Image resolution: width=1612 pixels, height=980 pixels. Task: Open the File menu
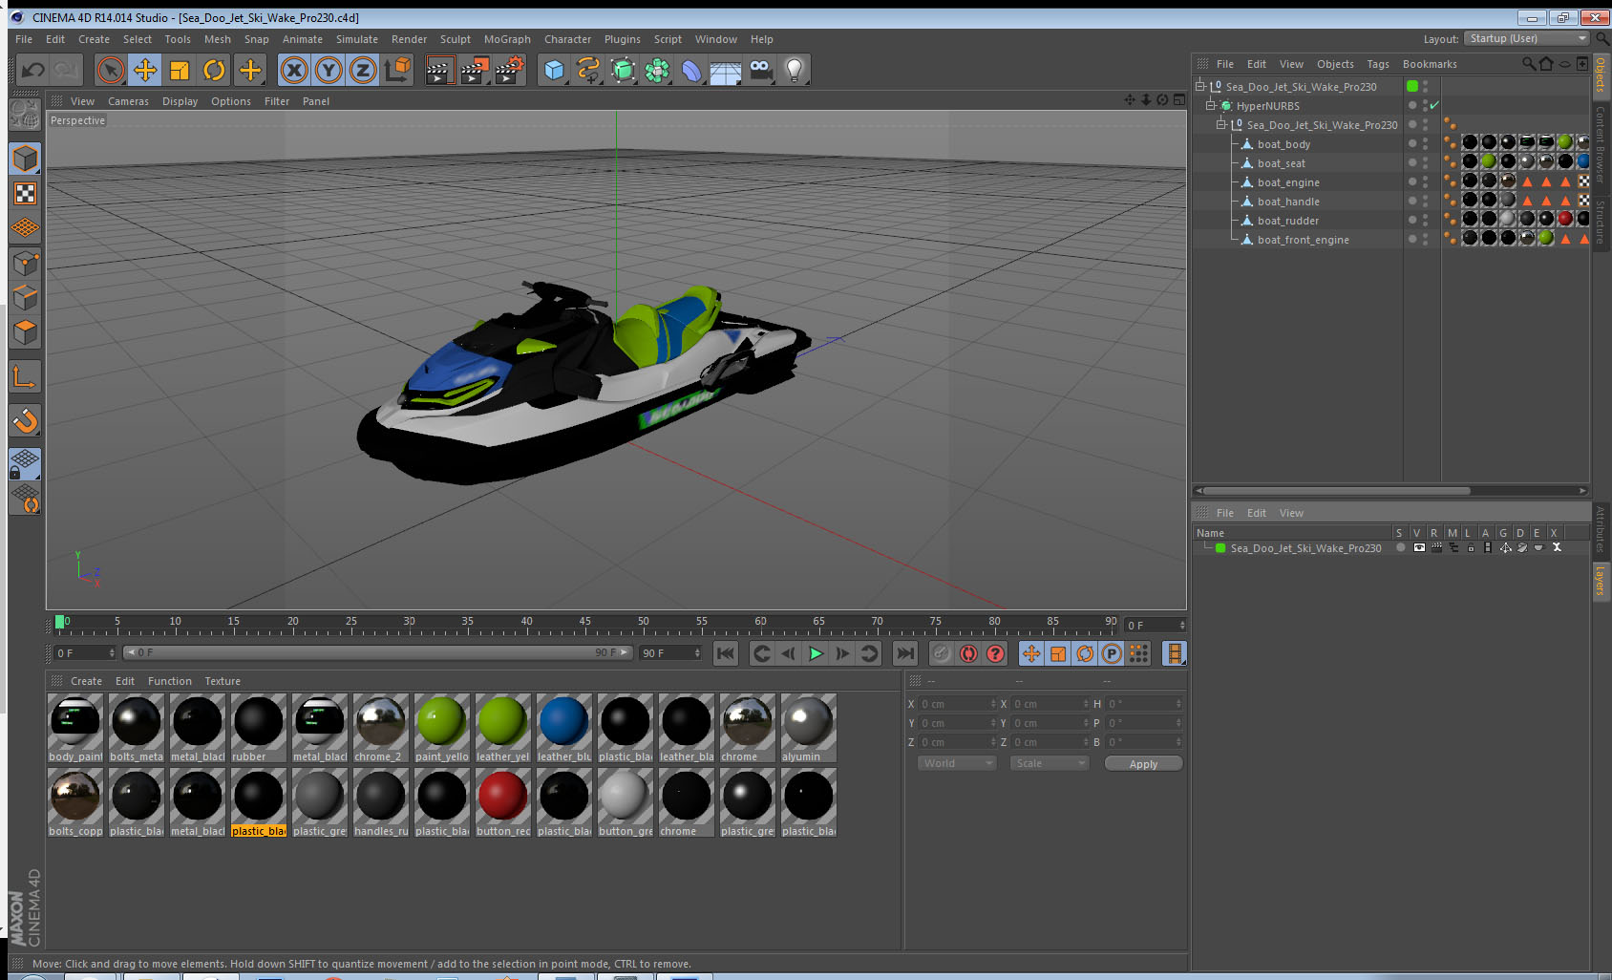click(x=24, y=39)
